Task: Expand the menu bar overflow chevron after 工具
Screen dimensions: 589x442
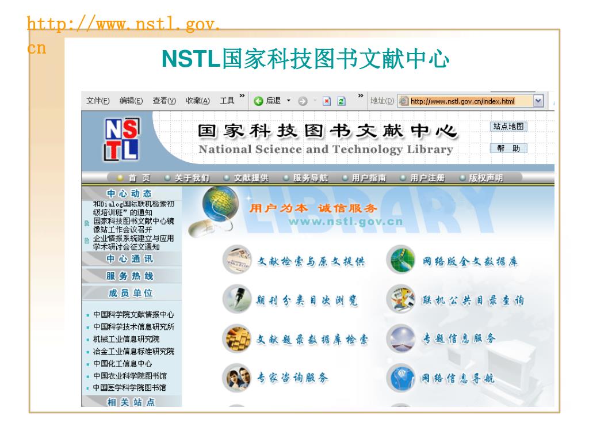Action: [x=242, y=96]
